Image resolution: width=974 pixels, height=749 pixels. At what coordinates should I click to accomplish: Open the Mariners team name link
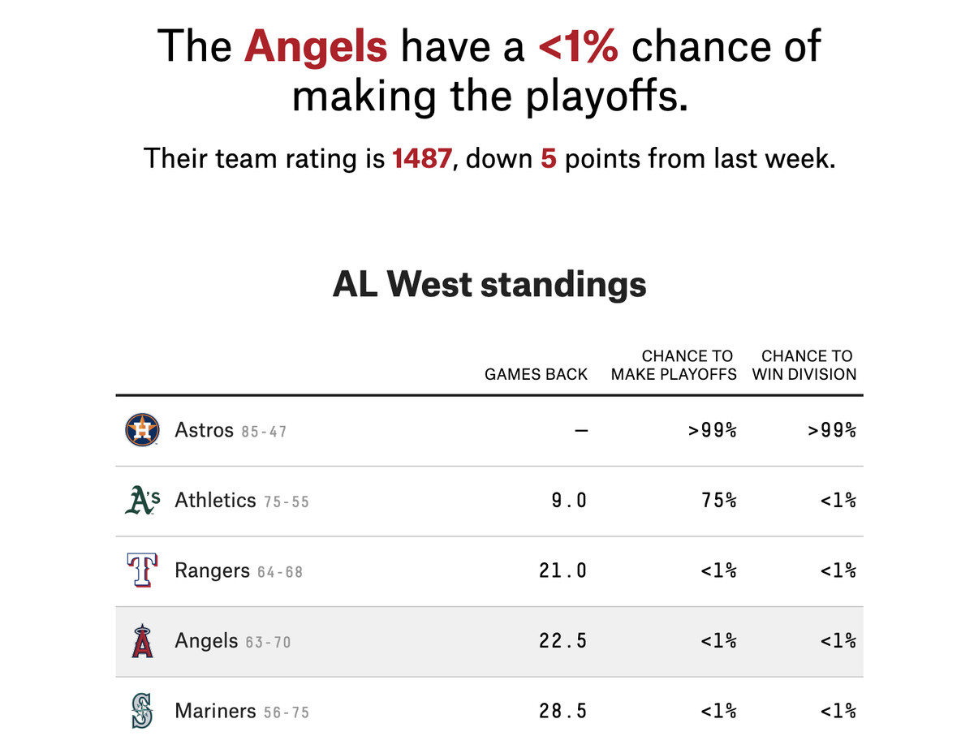click(215, 712)
